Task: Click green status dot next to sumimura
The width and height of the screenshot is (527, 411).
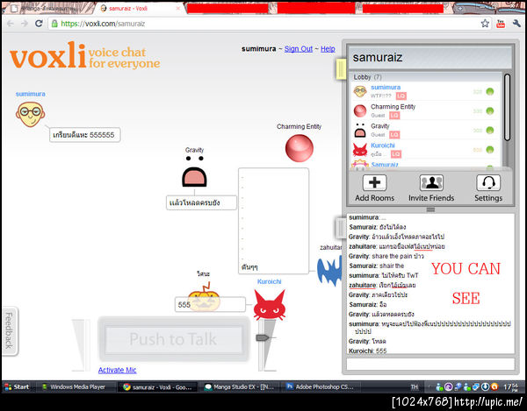Action: (490, 91)
